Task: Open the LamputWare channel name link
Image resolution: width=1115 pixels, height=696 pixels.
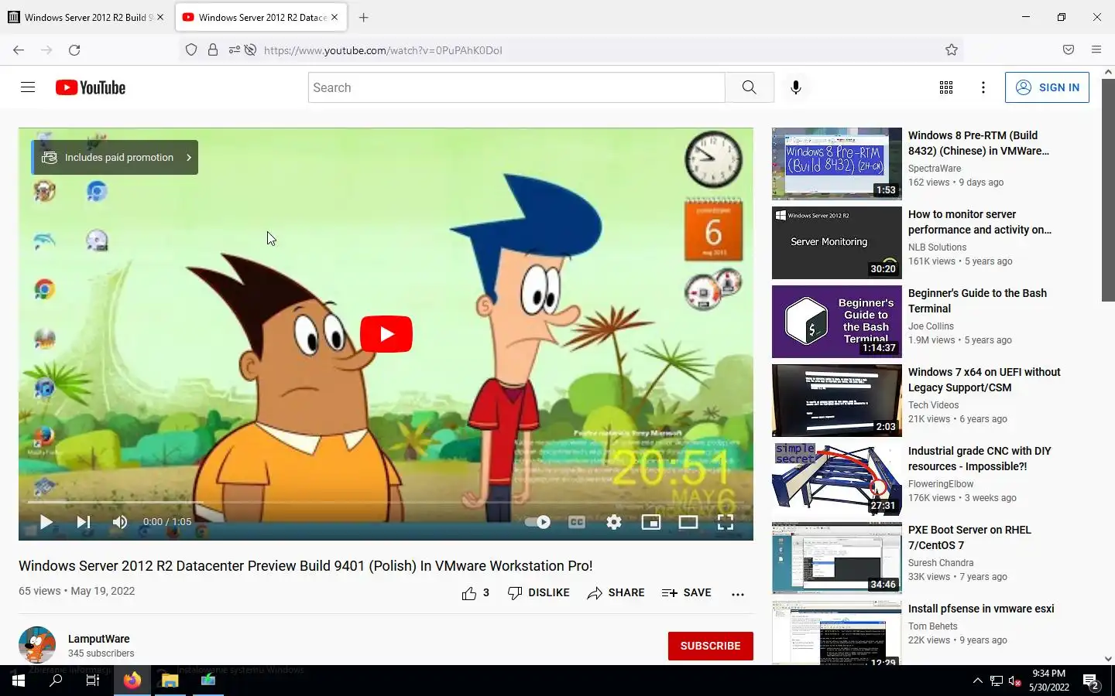Action: click(99, 639)
